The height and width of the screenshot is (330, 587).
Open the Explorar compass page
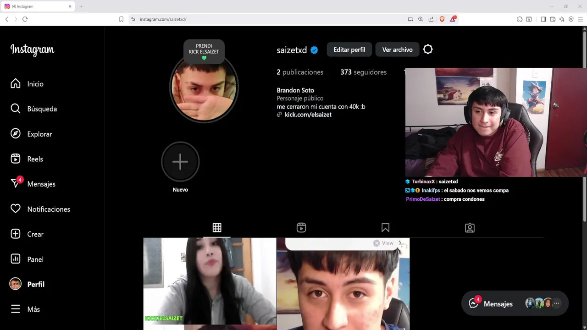point(31,134)
